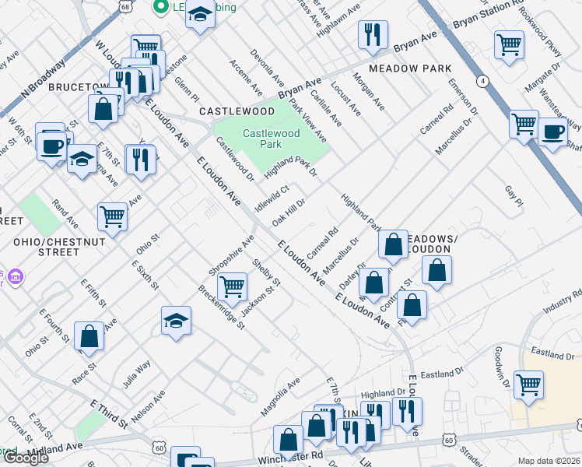Click the Julia Way label

(x=137, y=374)
